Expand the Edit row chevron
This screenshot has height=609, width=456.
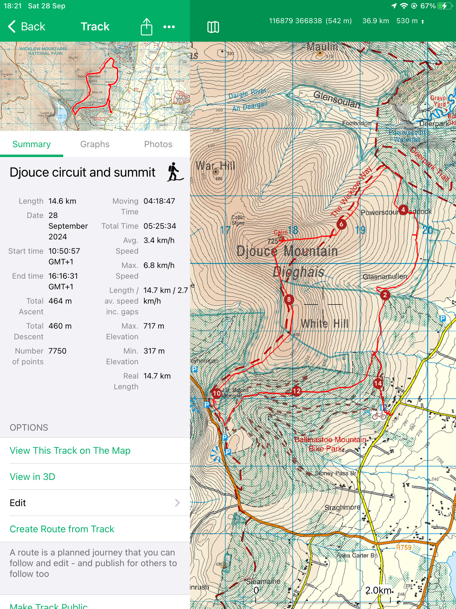tap(177, 503)
